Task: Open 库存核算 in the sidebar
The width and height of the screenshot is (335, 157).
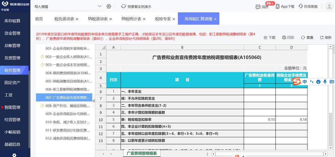Action: click(x=12, y=21)
